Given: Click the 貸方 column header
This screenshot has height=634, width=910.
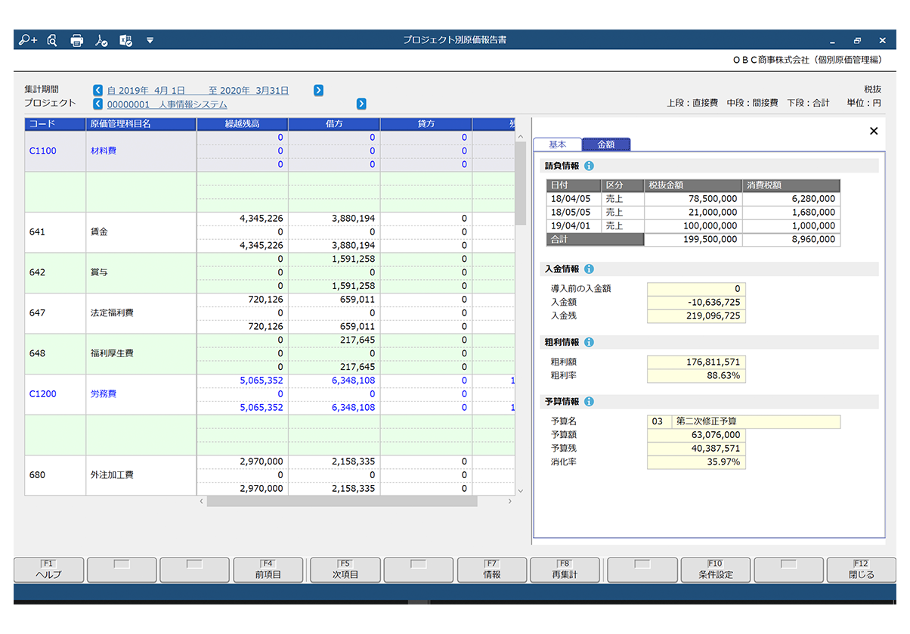Looking at the screenshot, I should [x=426, y=124].
